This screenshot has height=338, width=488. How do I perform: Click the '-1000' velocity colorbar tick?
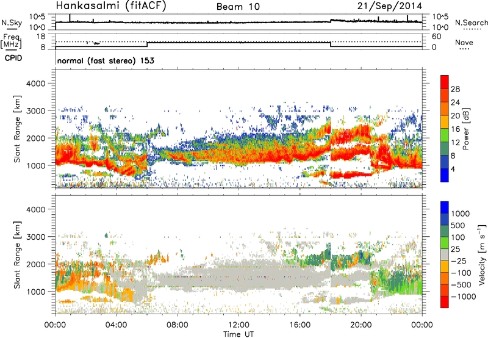coord(464,297)
